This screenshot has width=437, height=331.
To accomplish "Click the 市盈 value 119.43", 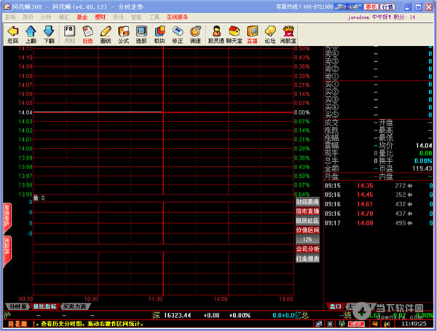I will click(422, 168).
